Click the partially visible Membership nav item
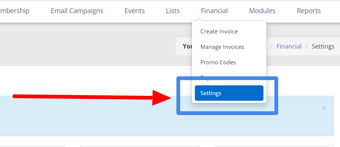Screen dimensions: 340x147 (14, 11)
